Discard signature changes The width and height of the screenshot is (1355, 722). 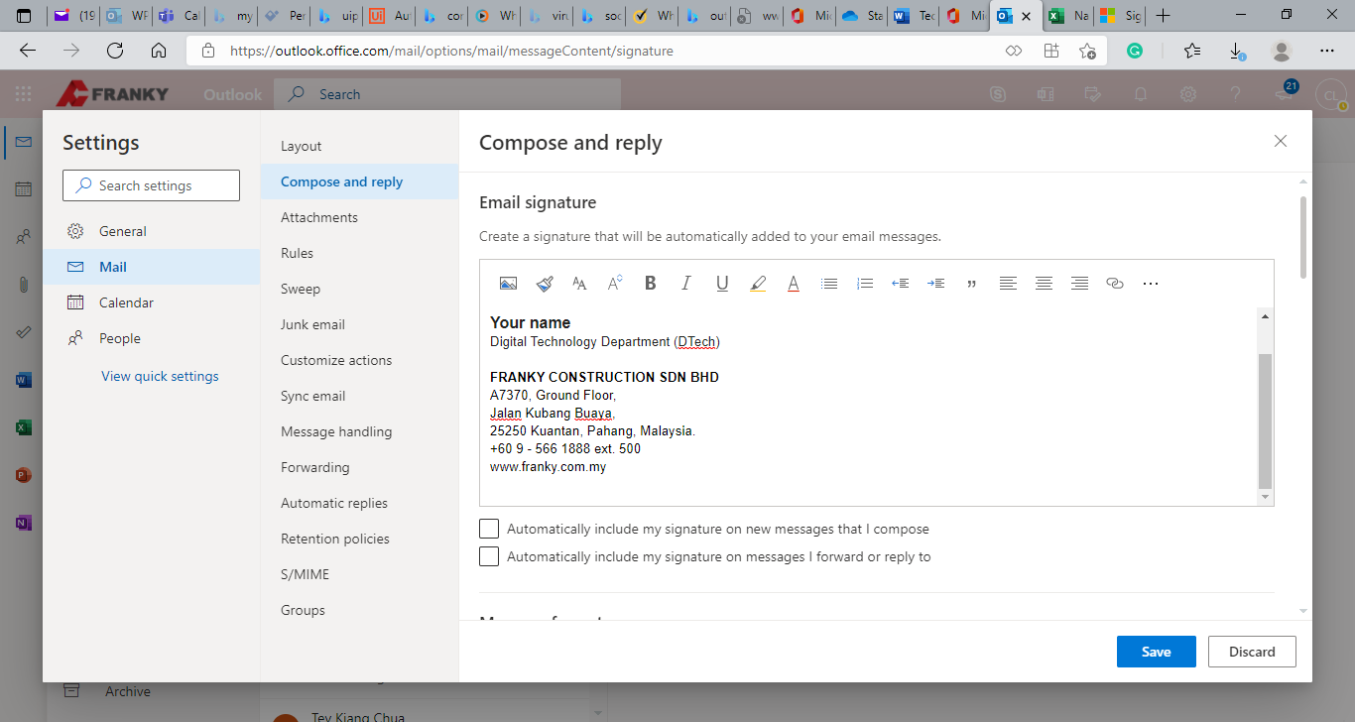click(x=1252, y=652)
